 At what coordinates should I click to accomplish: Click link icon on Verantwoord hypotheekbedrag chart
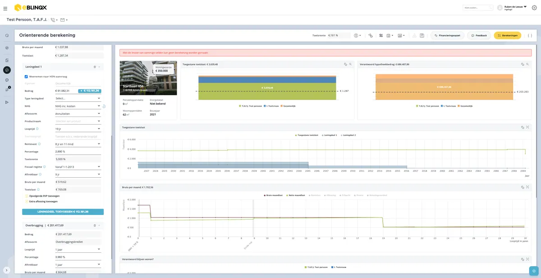tap(523, 64)
